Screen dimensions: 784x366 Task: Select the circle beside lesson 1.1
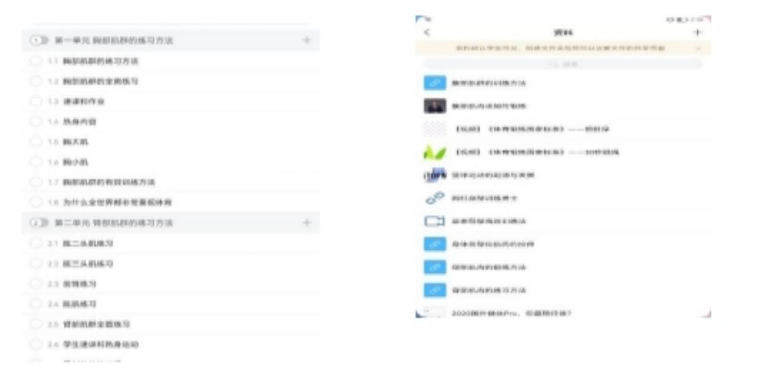[36, 61]
